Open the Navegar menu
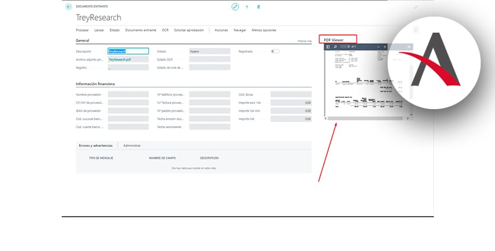The height and width of the screenshot is (251, 495). click(240, 30)
